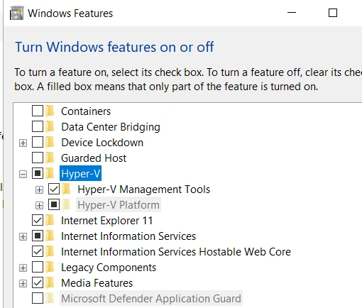Image resolution: width=362 pixels, height=308 pixels.
Task: Toggle the Hyper-V Management Tools checkbox
Action: [54, 189]
